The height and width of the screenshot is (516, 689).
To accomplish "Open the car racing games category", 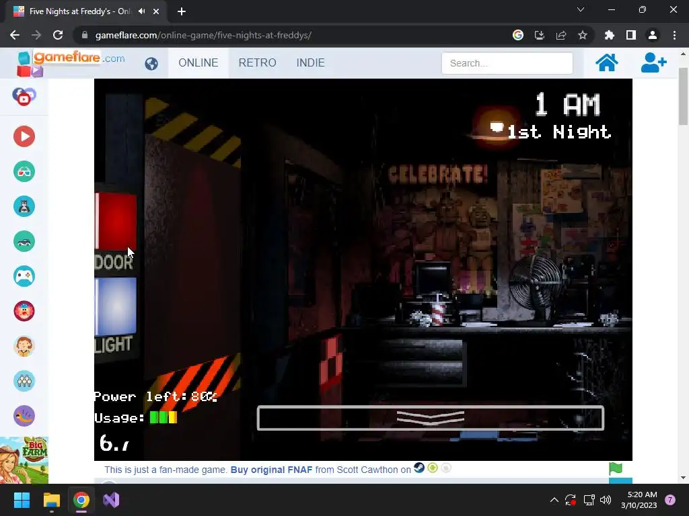I will 24,241.
